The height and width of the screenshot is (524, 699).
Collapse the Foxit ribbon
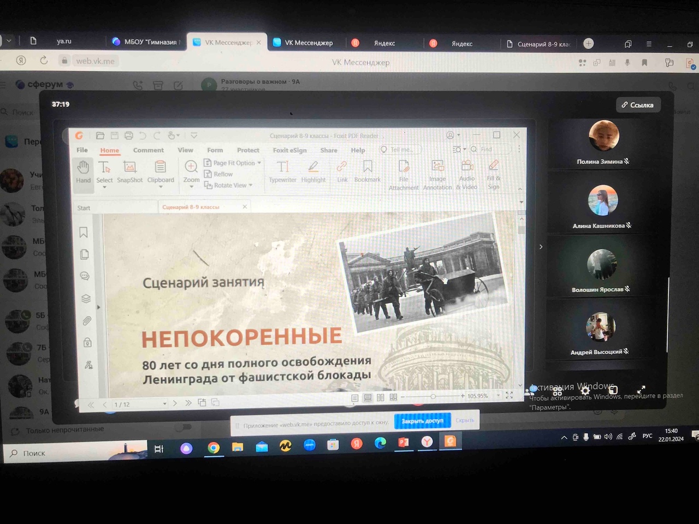520,189
